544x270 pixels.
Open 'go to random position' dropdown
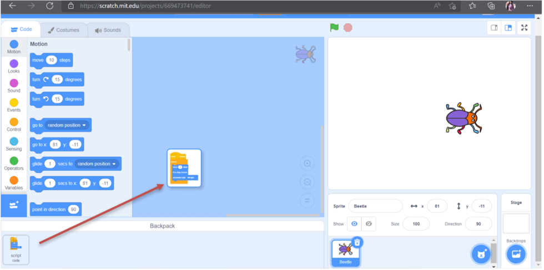pyautogui.click(x=67, y=125)
